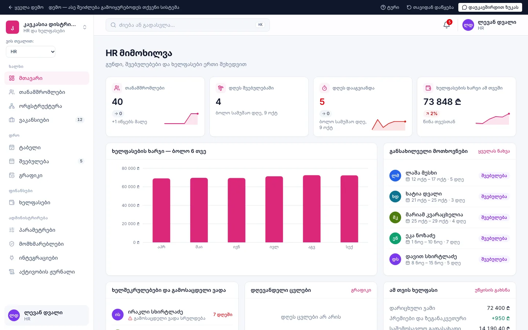Image resolution: width=528 pixels, height=330 pixels.
Task: Click the დღეს შვებულებაში card palm icon
Action: pyautogui.click(x=221, y=88)
